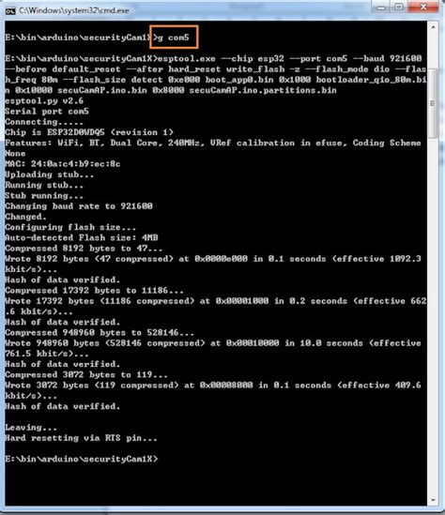The width and height of the screenshot is (445, 515).
Task: Click the 'Serial port com5' line
Action: pyautogui.click(x=47, y=112)
